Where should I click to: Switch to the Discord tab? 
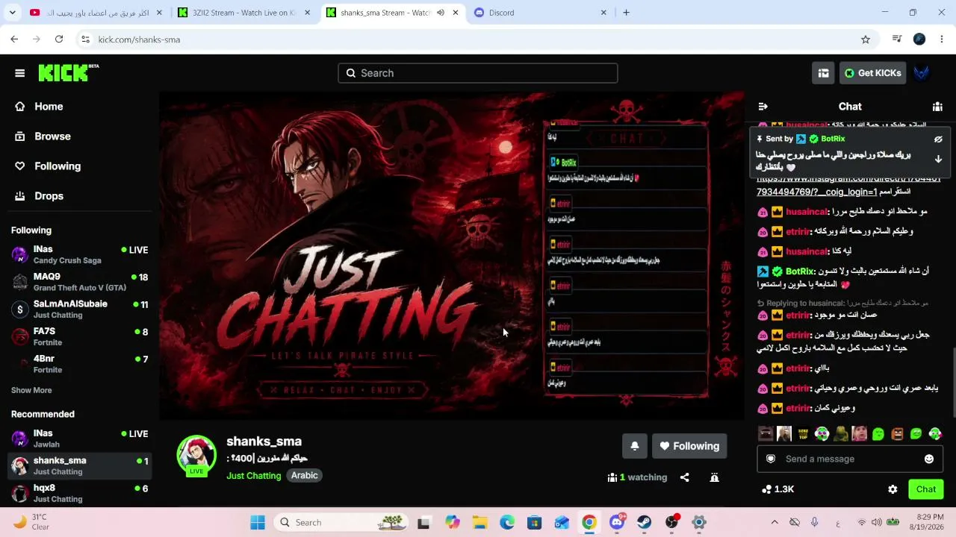(541, 13)
